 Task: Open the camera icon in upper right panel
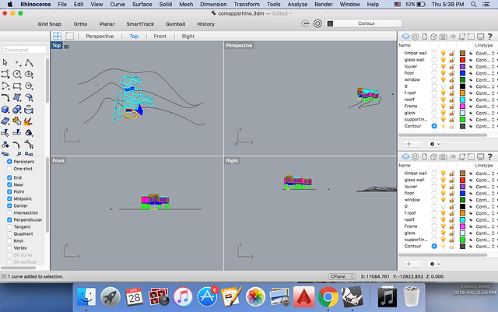pos(443,37)
